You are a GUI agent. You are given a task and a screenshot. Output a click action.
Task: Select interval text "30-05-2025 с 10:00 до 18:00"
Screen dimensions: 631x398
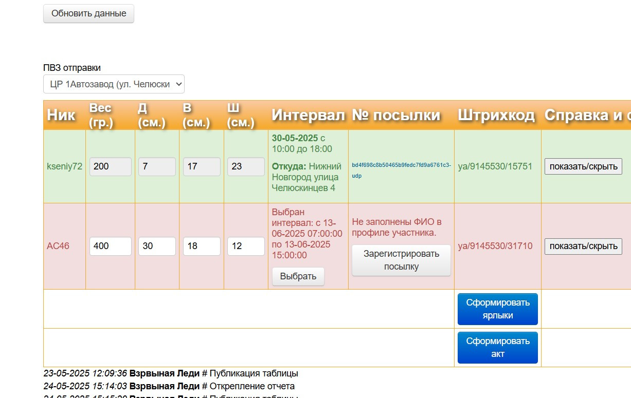(x=302, y=144)
